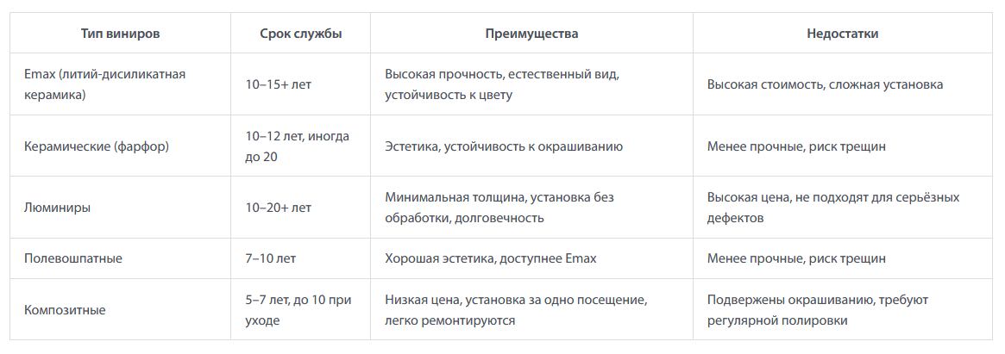Select 'Высокая цена, не подходят' drawbacks cell
The width and height of the screenshot is (1005, 354).
tap(842, 208)
